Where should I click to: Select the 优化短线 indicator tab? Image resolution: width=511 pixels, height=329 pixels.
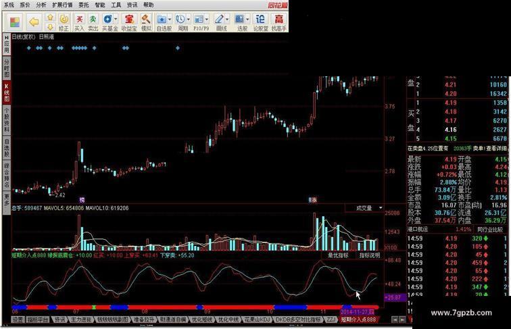coord(202,320)
